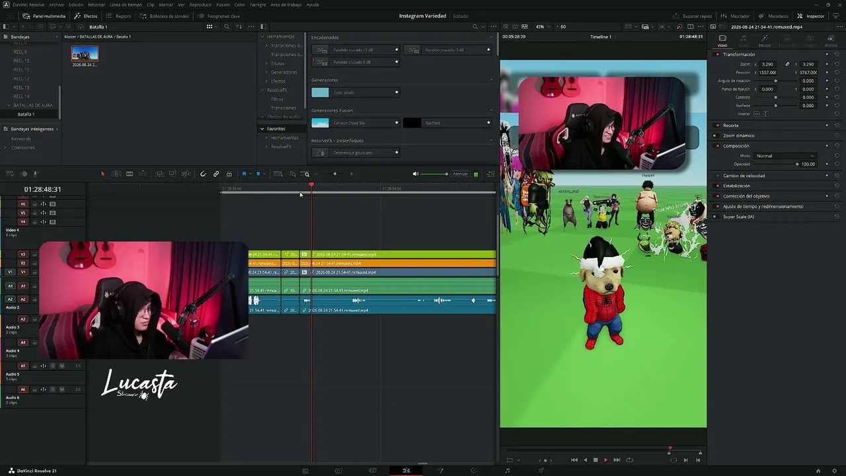
Task: Click the flip vertical Invertir icon
Action: [x=766, y=114]
